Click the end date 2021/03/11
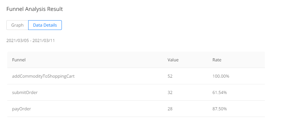Viewport: 291px width, 126px height. click(x=44, y=40)
